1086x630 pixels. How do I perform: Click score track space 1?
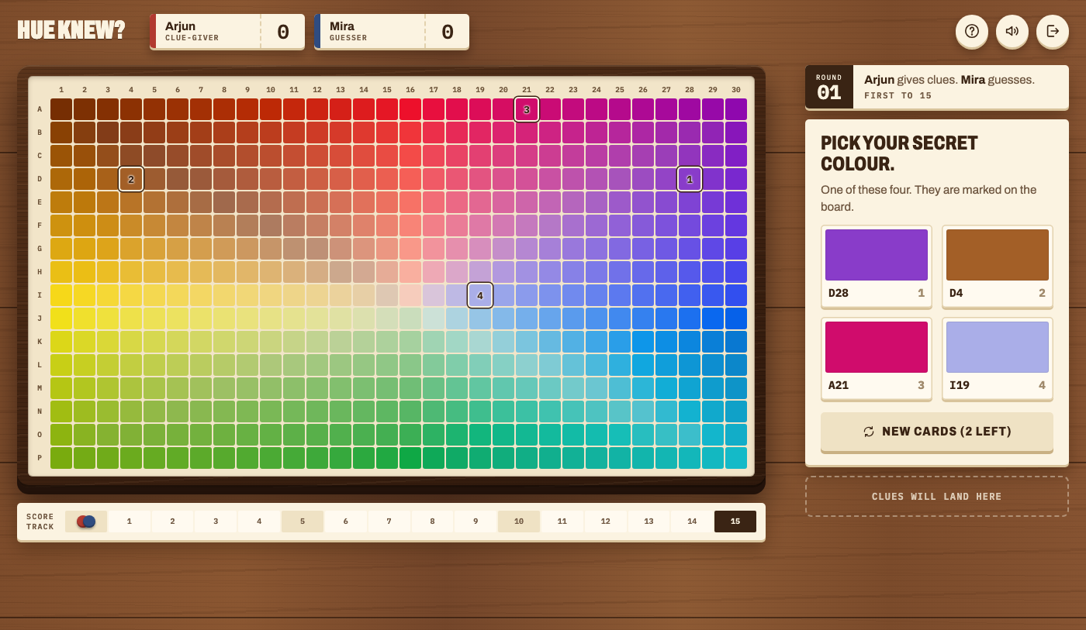[130, 522]
